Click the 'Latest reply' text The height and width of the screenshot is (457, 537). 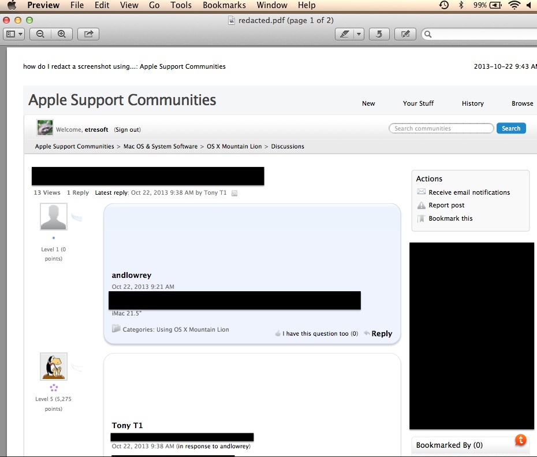(111, 192)
